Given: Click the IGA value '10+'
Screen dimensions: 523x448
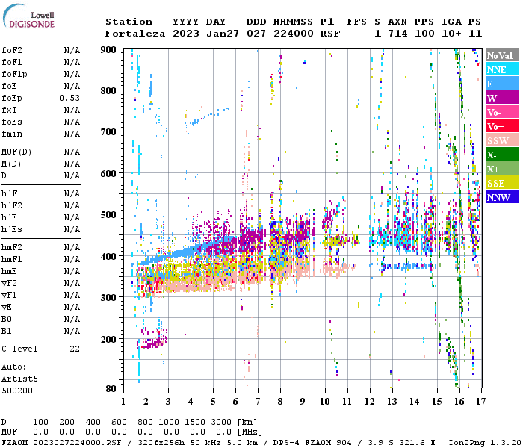Looking at the screenshot, I should tap(451, 34).
